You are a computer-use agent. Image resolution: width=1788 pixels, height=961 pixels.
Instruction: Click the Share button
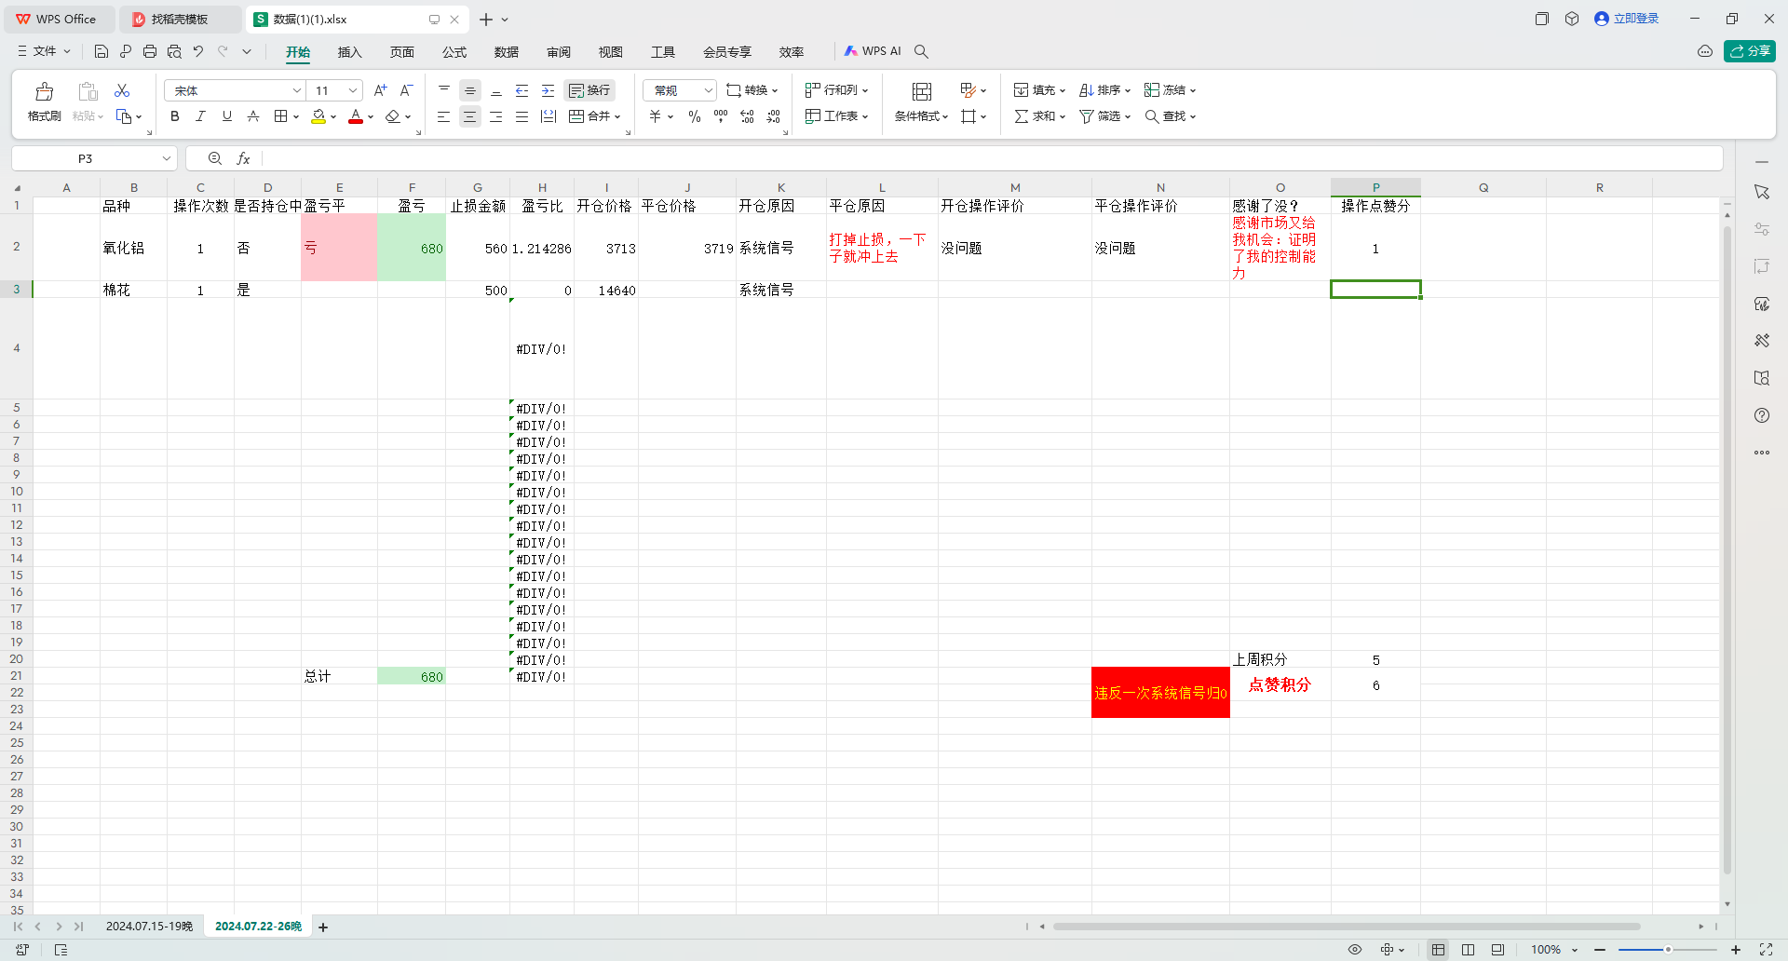point(1749,51)
